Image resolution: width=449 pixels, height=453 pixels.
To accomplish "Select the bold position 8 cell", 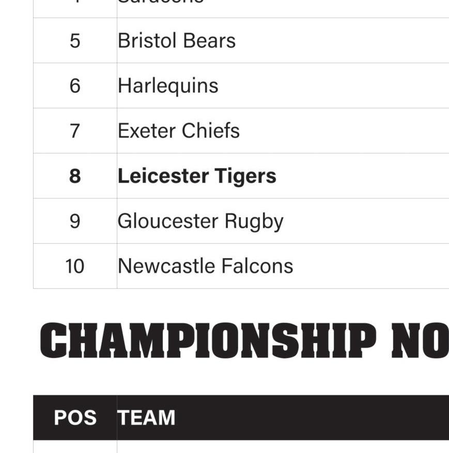I will [75, 176].
